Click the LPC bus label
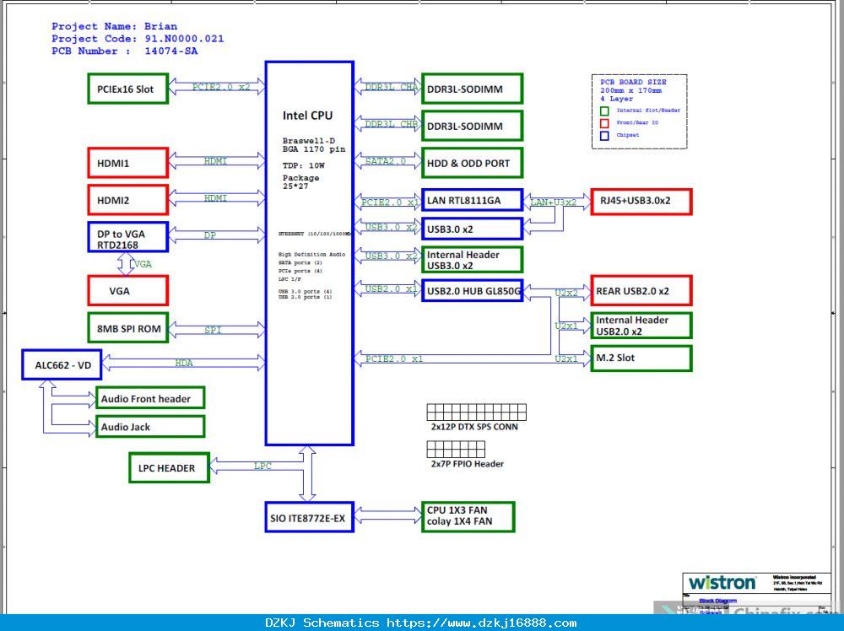 [262, 466]
